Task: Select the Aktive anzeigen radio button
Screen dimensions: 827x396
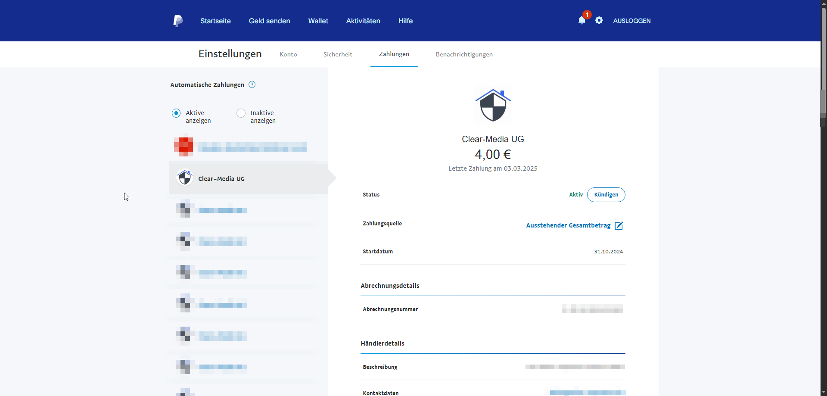Action: (176, 113)
